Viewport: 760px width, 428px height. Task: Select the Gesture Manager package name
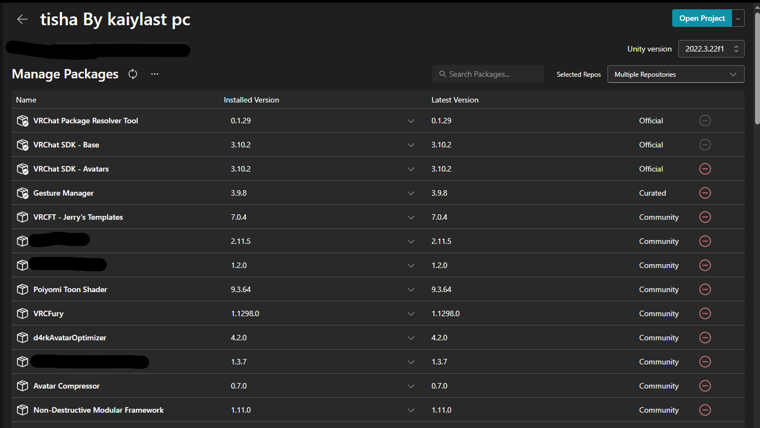click(x=64, y=193)
